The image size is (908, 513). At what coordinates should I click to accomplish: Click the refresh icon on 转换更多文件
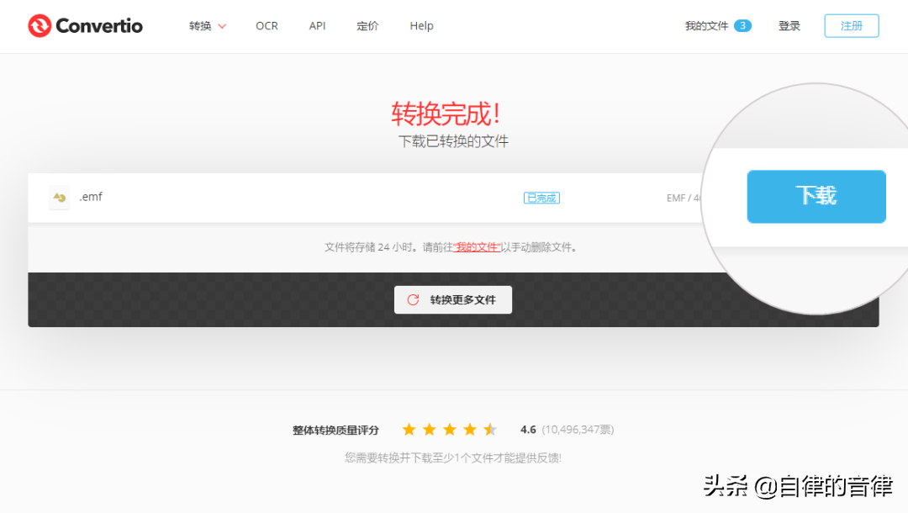point(413,300)
